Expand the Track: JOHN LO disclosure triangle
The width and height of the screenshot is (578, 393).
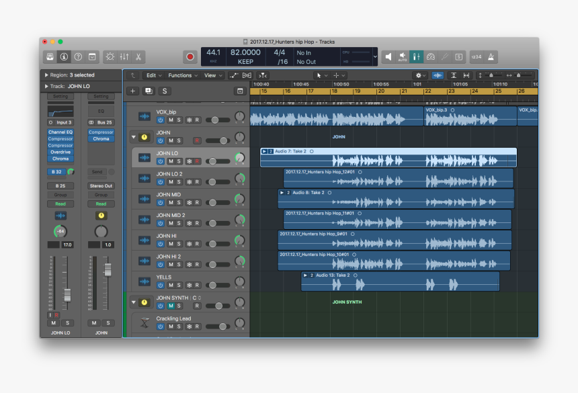(46, 86)
